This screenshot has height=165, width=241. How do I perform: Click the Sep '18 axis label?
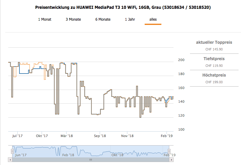(100, 136)
